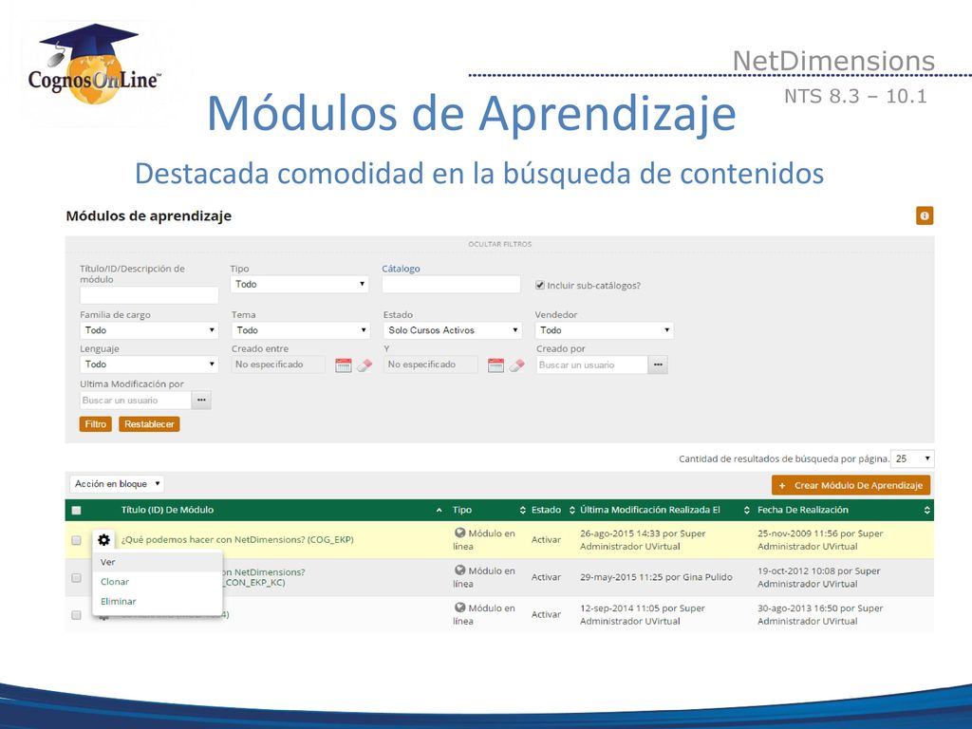Click Activar status in the COG_EKP row
Viewport: 972px width, 729px height.
tap(546, 540)
